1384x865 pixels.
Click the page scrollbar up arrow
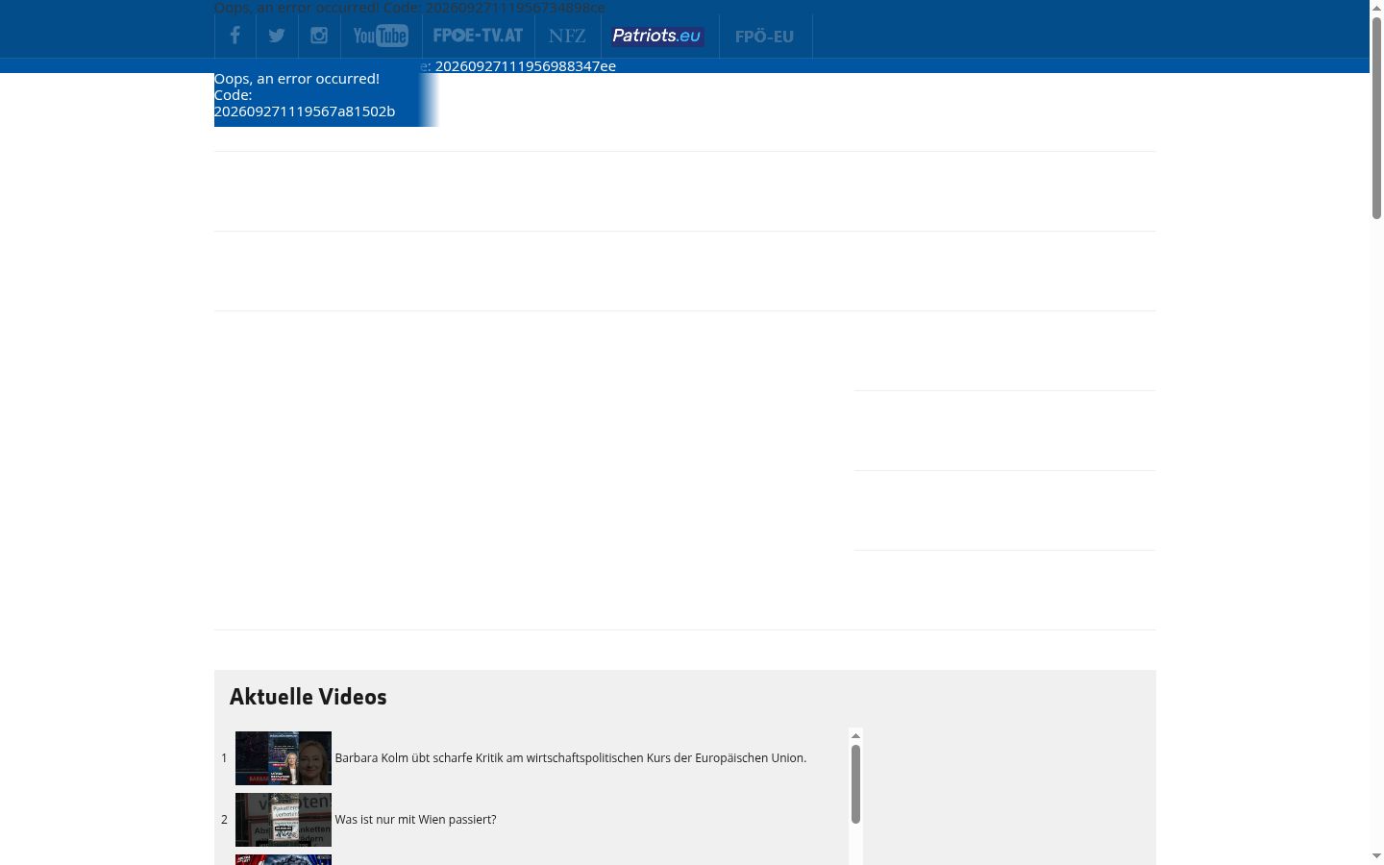[1376, 8]
